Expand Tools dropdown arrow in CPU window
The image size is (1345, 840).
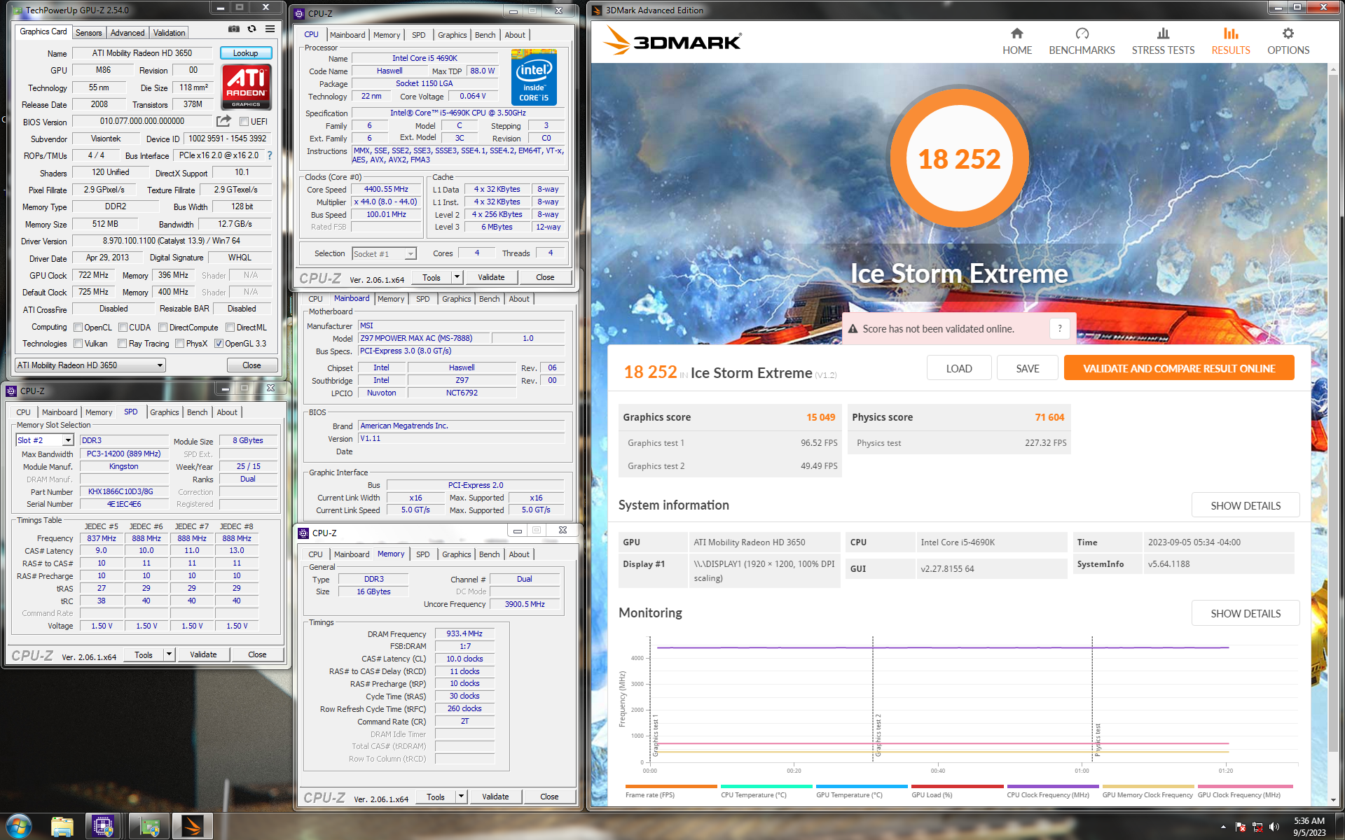[x=457, y=277]
